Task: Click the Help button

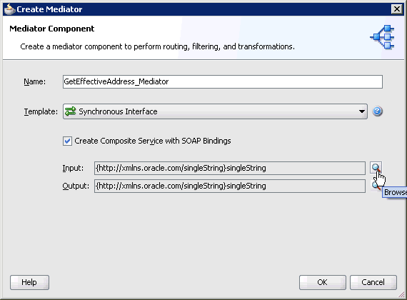Action: click(x=29, y=282)
